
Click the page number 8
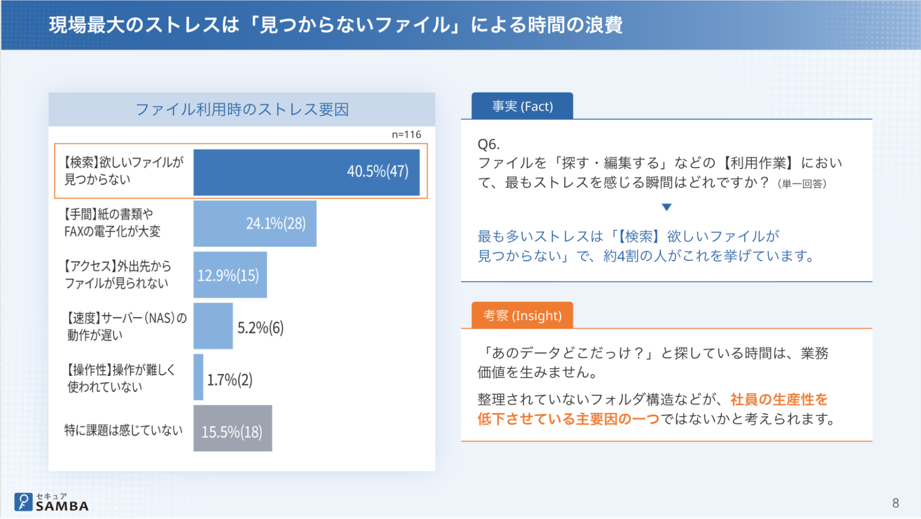click(895, 503)
